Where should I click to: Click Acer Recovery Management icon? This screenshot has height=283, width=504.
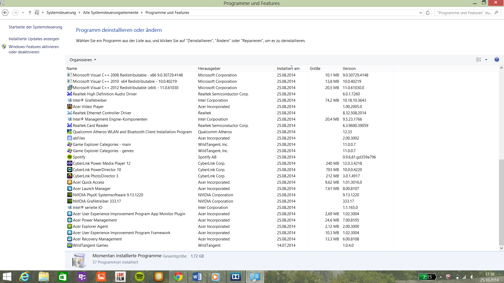tap(69, 239)
